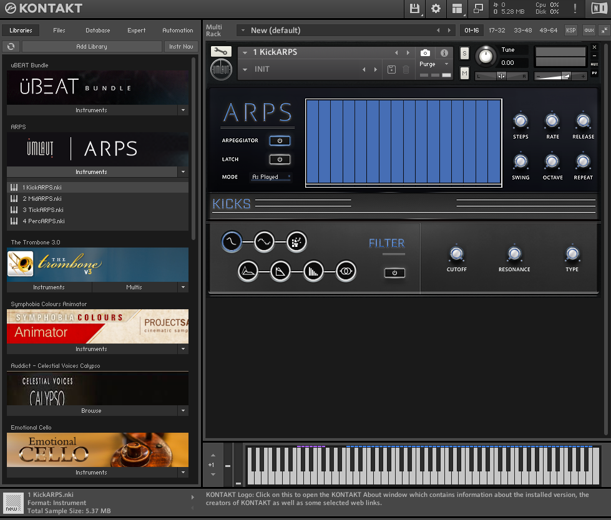The width and height of the screenshot is (611, 520).
Task: Expand The Trombone library dropdown arrow
Action: (x=183, y=287)
